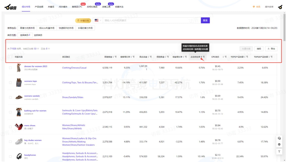
Task: Sort the table by 周销售量
Action: [x=166, y=57]
